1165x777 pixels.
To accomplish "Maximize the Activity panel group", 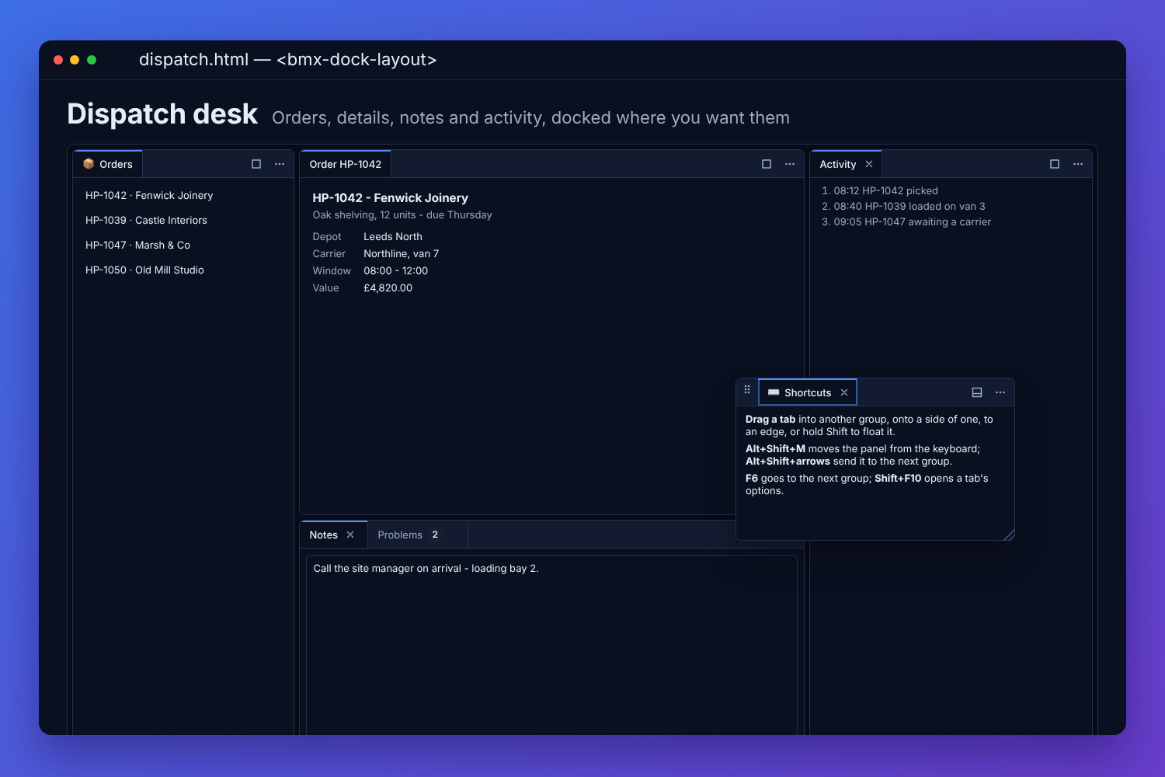I will (1055, 164).
